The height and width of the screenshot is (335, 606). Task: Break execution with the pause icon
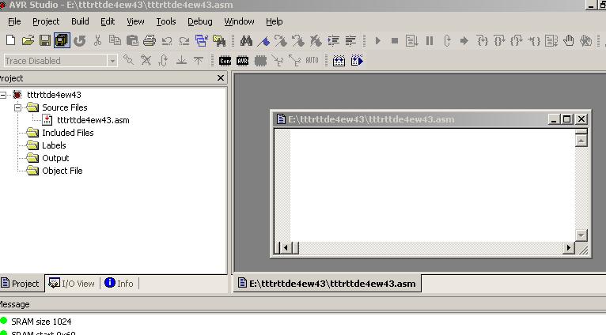tap(430, 40)
